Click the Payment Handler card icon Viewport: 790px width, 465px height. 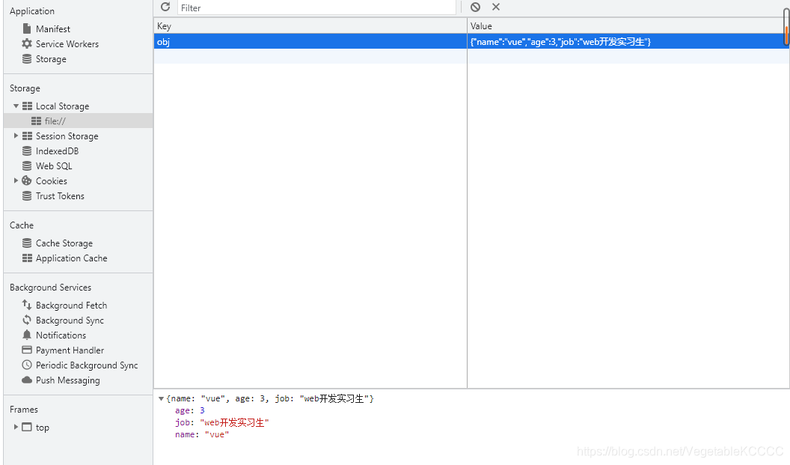click(27, 350)
